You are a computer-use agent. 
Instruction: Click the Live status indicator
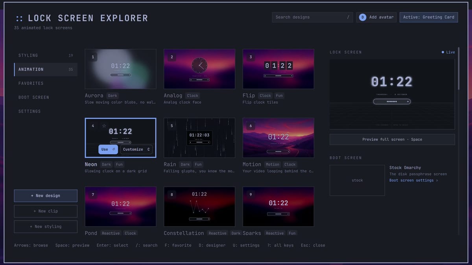448,52
